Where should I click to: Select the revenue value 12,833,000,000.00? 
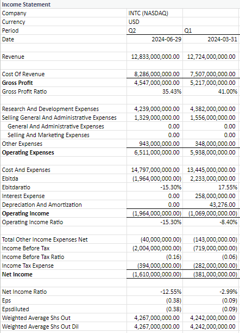pos(155,57)
